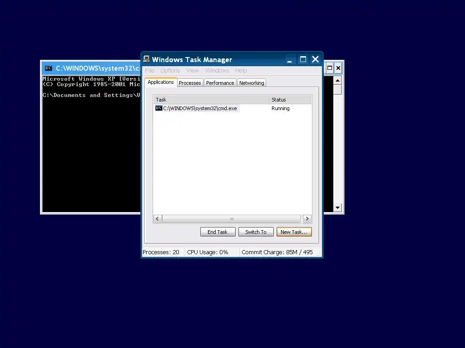
Task: Open the View menu
Action: [193, 70]
